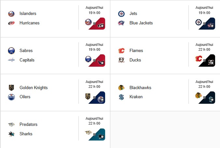Click the Flames team logo

click(121, 51)
